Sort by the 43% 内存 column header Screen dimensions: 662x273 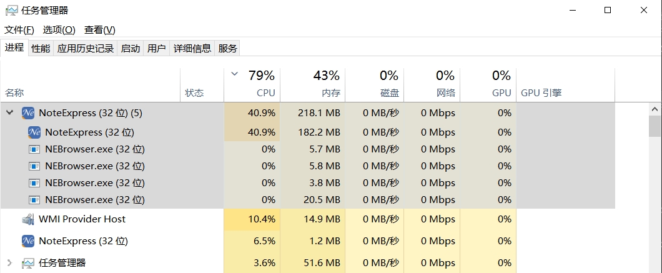313,85
